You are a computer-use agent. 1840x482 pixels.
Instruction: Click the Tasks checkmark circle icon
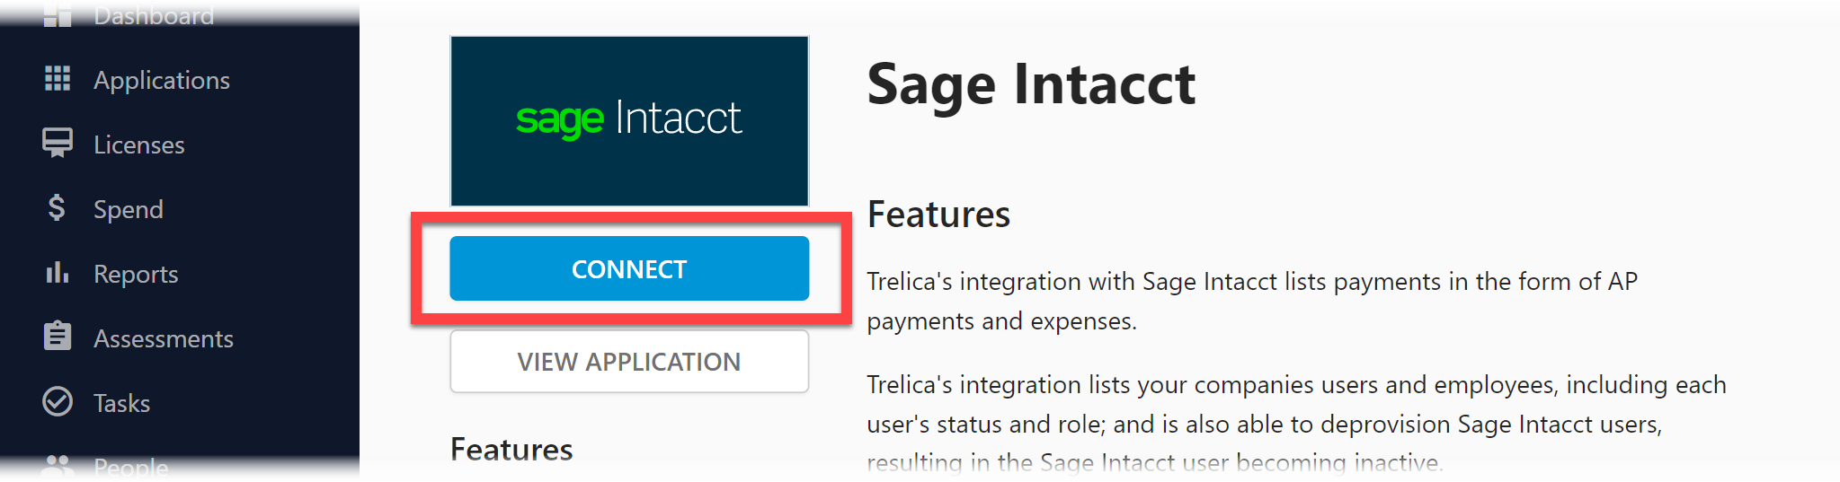click(x=58, y=401)
